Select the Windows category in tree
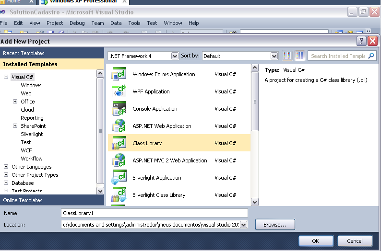The width and height of the screenshot is (381, 251). 31,85
